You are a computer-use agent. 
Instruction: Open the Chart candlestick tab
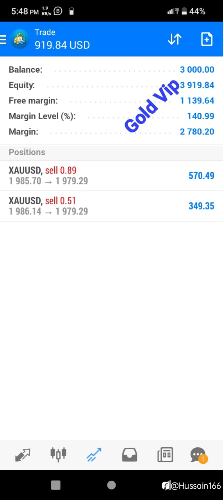point(58,454)
